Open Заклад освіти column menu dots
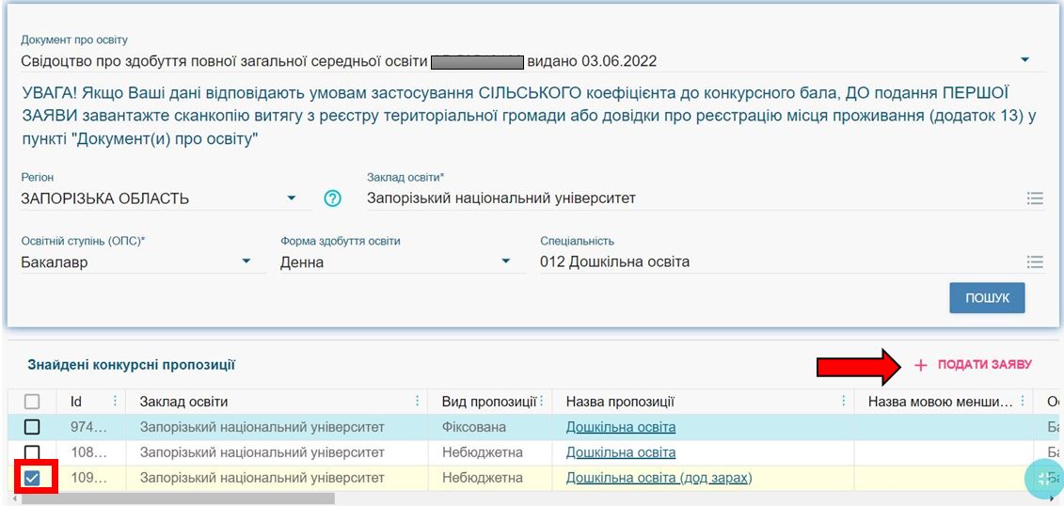Viewport: 1064px width, 506px height. (x=417, y=402)
